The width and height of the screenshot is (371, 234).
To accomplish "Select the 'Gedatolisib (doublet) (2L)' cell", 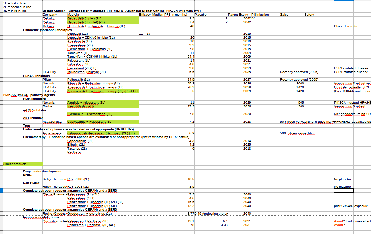I will (x=103, y=22).
